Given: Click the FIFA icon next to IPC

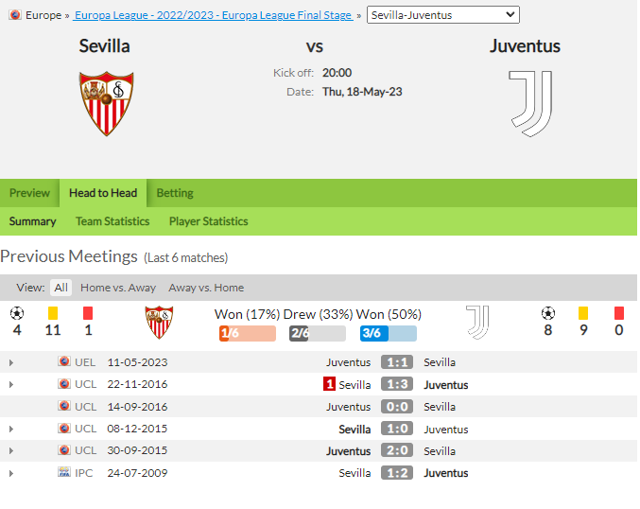Looking at the screenshot, I should point(64,472).
